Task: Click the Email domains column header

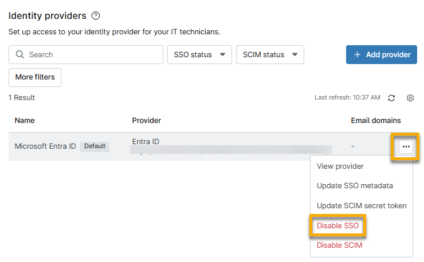Action: [376, 121]
